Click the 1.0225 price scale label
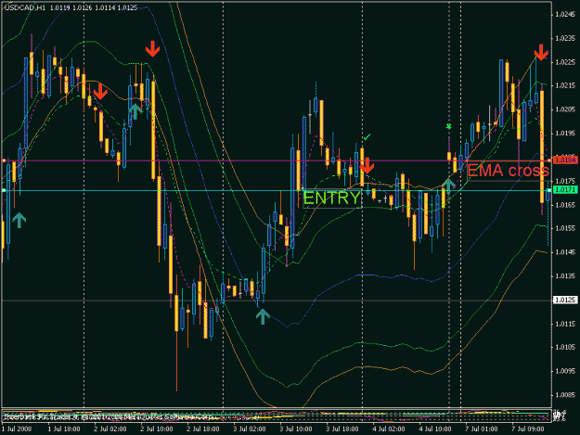 point(565,62)
